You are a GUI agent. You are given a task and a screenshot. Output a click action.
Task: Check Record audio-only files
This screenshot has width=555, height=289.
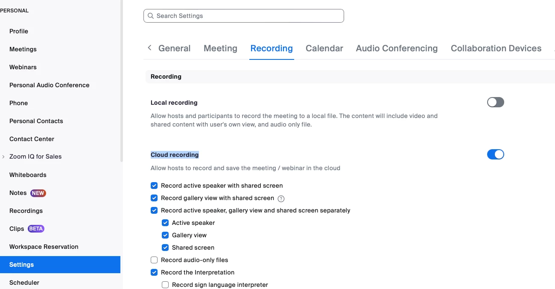154,260
